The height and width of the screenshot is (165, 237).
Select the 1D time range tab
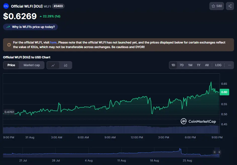point(173,65)
